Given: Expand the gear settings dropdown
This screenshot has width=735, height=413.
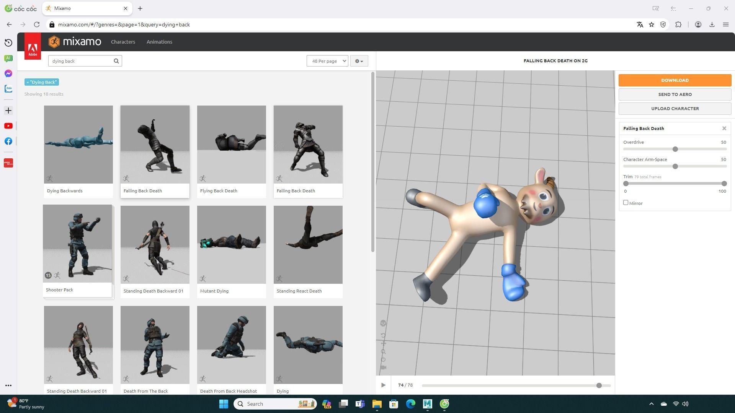Looking at the screenshot, I should pyautogui.click(x=359, y=61).
